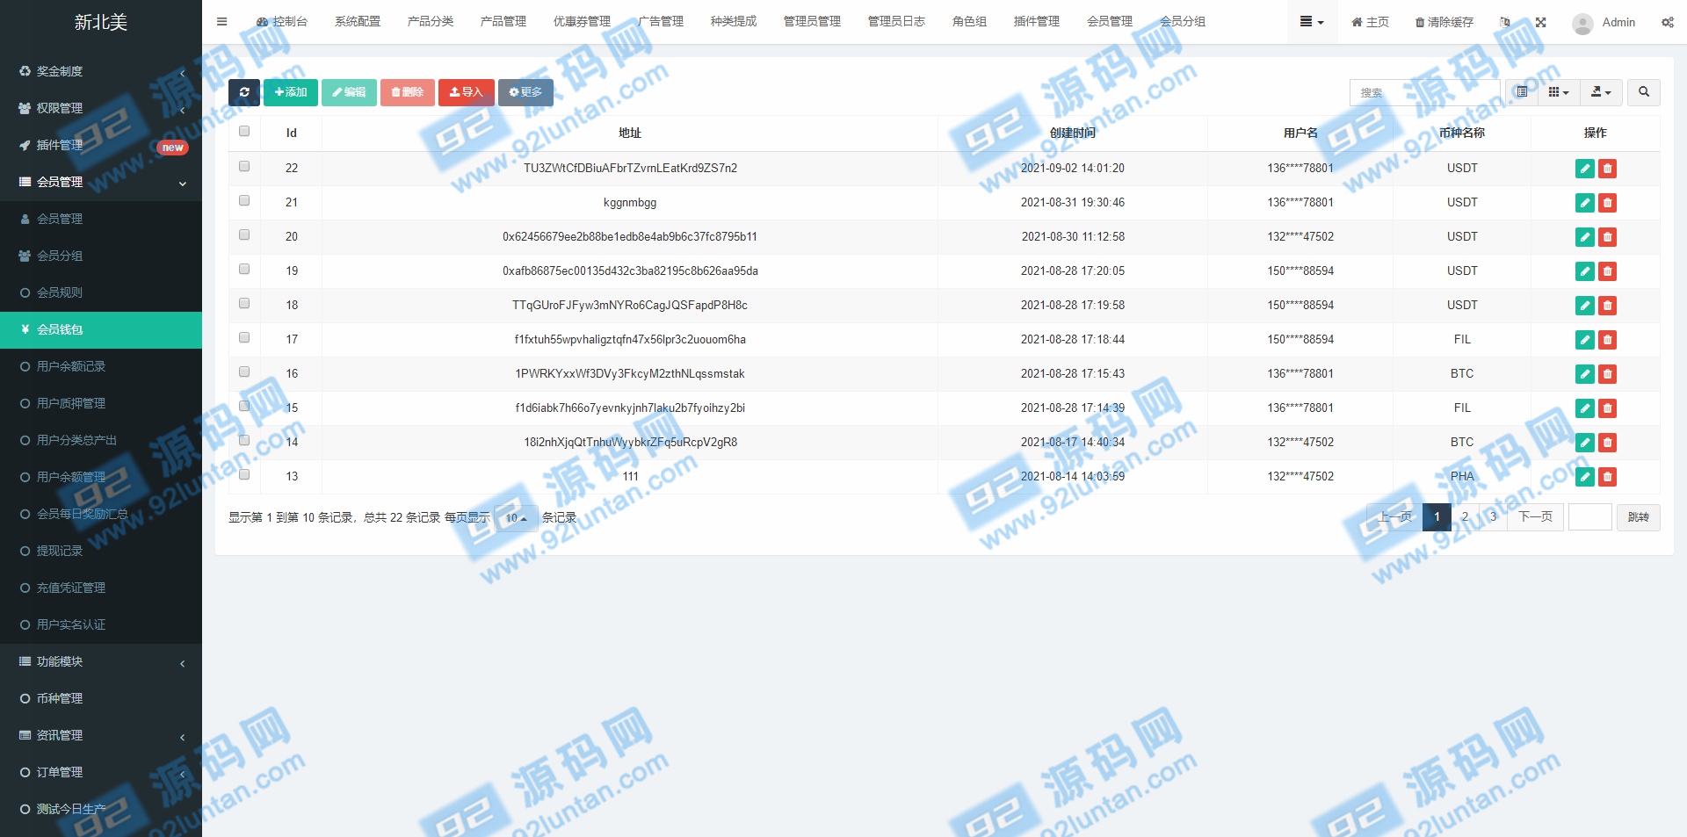Delete the record with Id 20
Viewport: 1687px width, 837px height.
click(1608, 237)
